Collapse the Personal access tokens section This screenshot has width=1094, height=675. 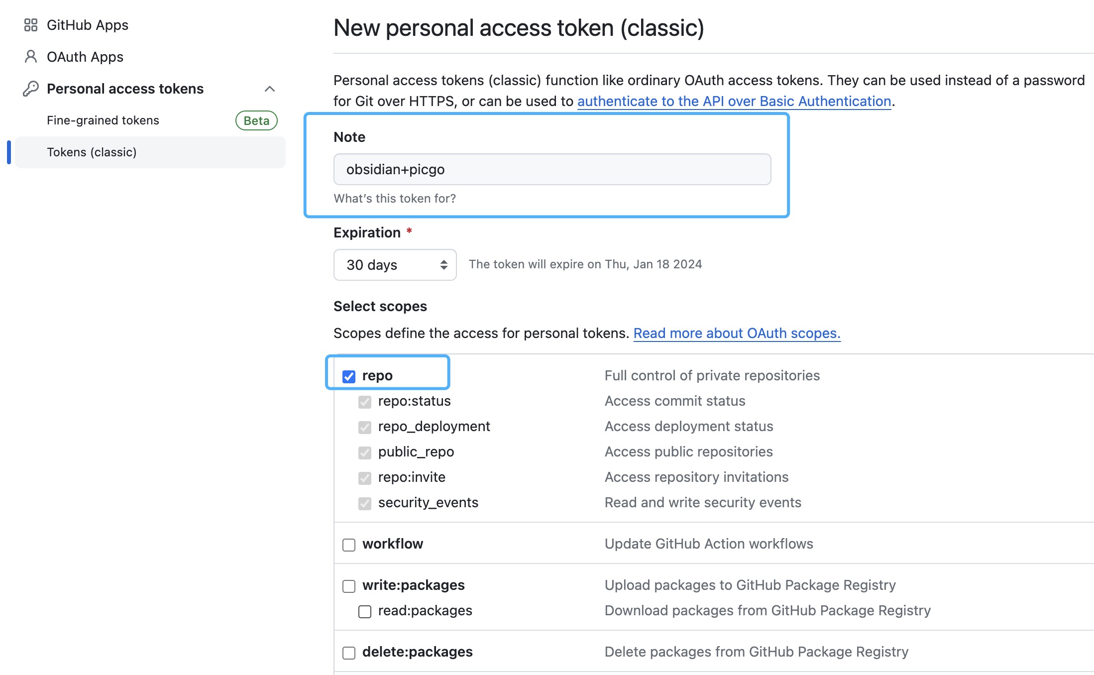(x=270, y=89)
